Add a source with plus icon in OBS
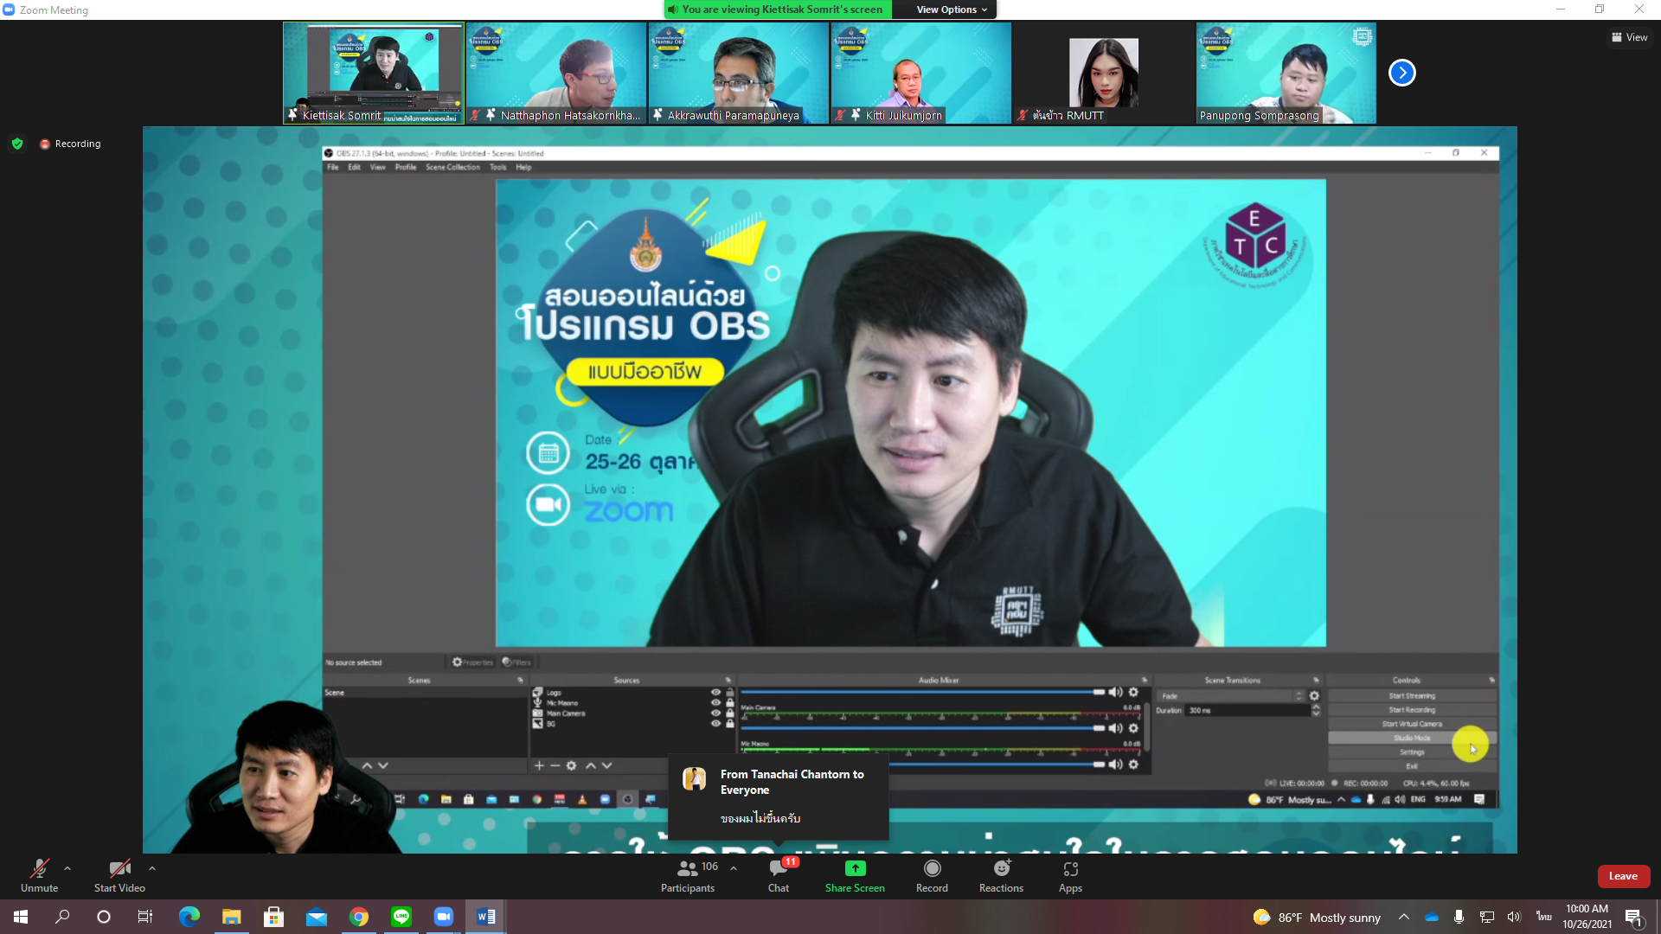 coord(539,765)
